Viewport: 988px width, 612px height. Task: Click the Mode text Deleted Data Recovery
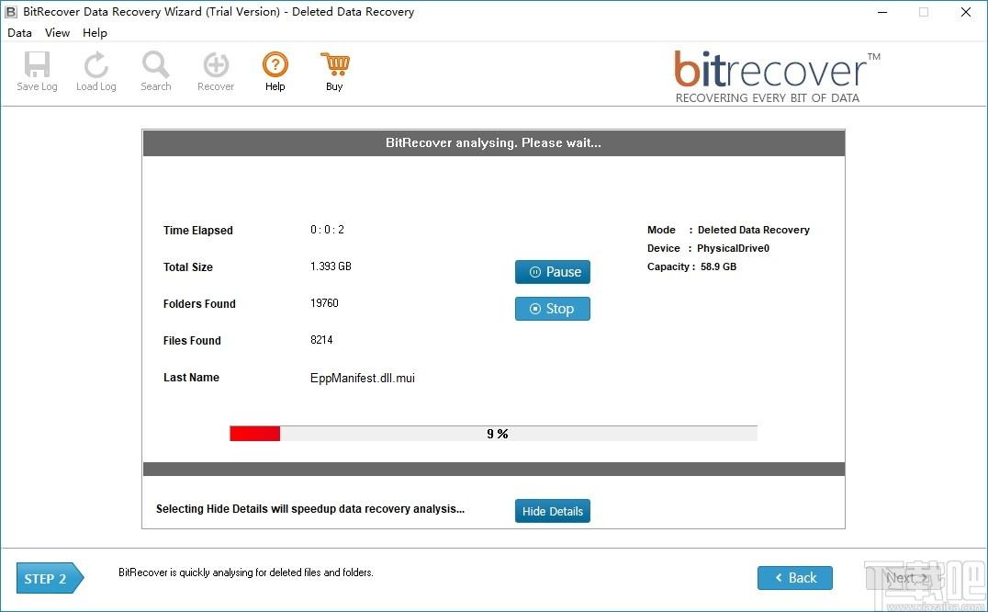click(x=754, y=230)
